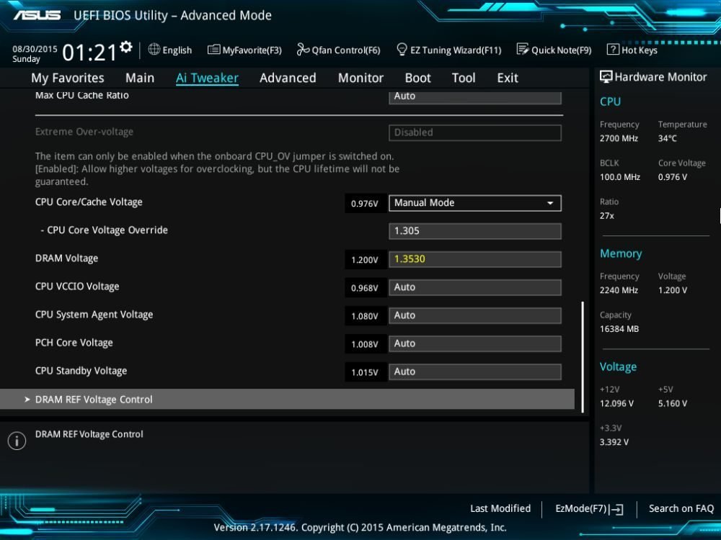Viewport: 721px width, 540px height.
Task: Open MyFavorite(F3) menu
Action: [244, 50]
